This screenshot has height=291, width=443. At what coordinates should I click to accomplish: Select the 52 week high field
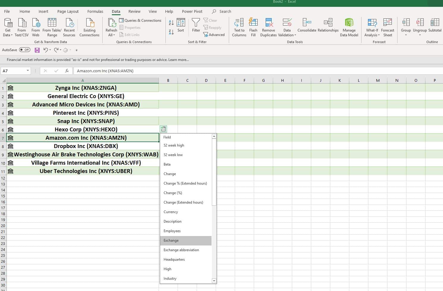(x=174, y=145)
